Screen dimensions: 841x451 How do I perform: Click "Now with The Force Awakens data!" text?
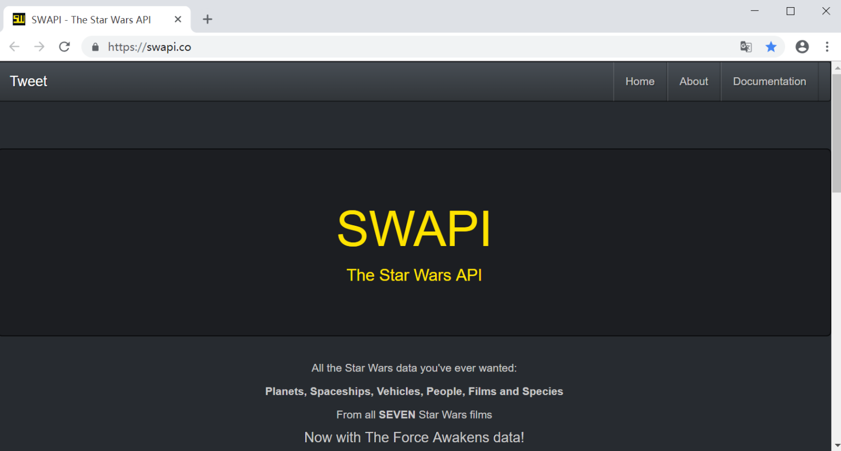pyautogui.click(x=414, y=437)
